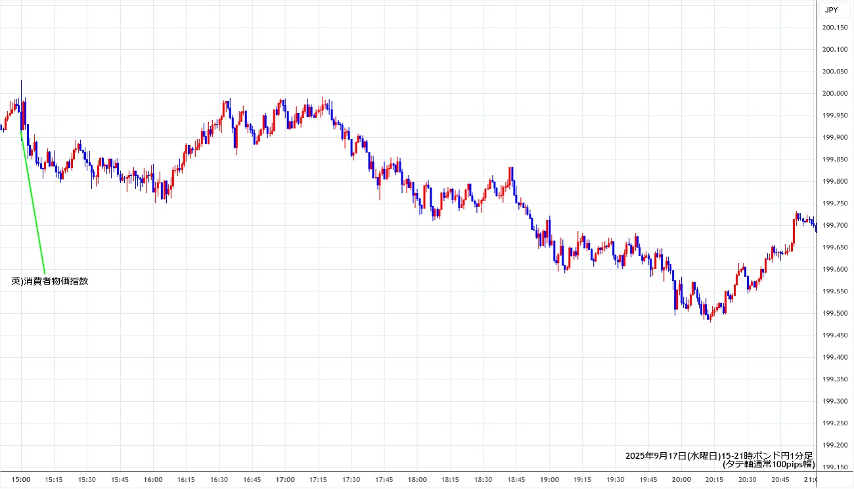
Task: Click the 19:00 time axis label
Action: click(x=549, y=480)
